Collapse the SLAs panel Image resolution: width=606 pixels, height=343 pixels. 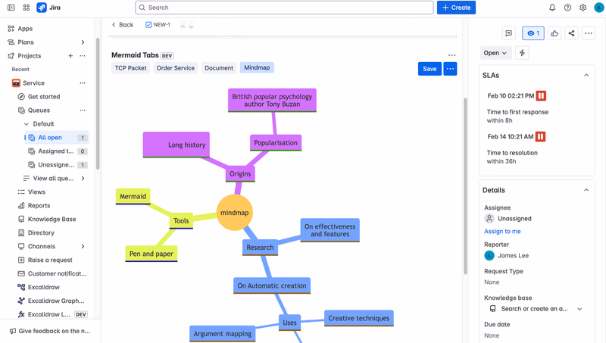pyautogui.click(x=586, y=75)
